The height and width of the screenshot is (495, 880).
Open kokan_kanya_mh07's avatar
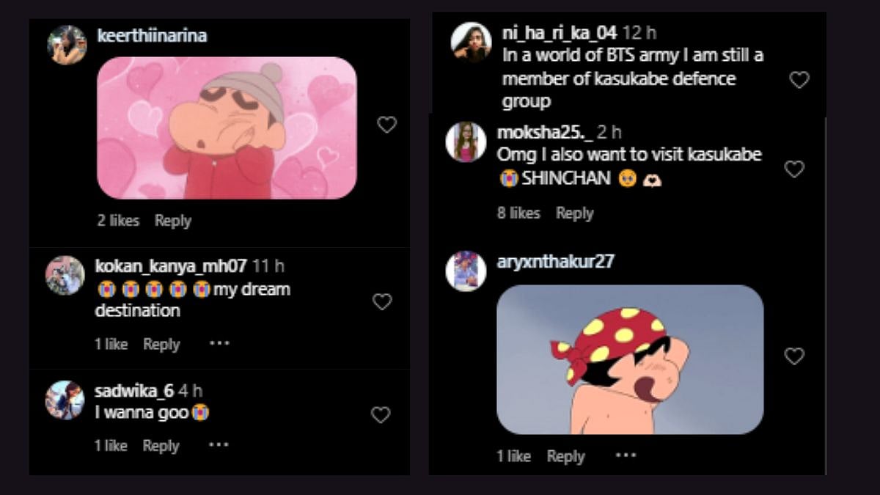(65, 276)
